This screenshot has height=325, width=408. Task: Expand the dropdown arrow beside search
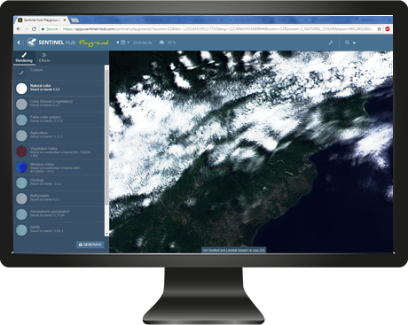[x=354, y=43]
